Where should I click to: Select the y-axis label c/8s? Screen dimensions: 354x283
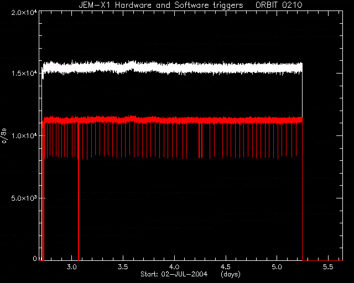point(4,136)
